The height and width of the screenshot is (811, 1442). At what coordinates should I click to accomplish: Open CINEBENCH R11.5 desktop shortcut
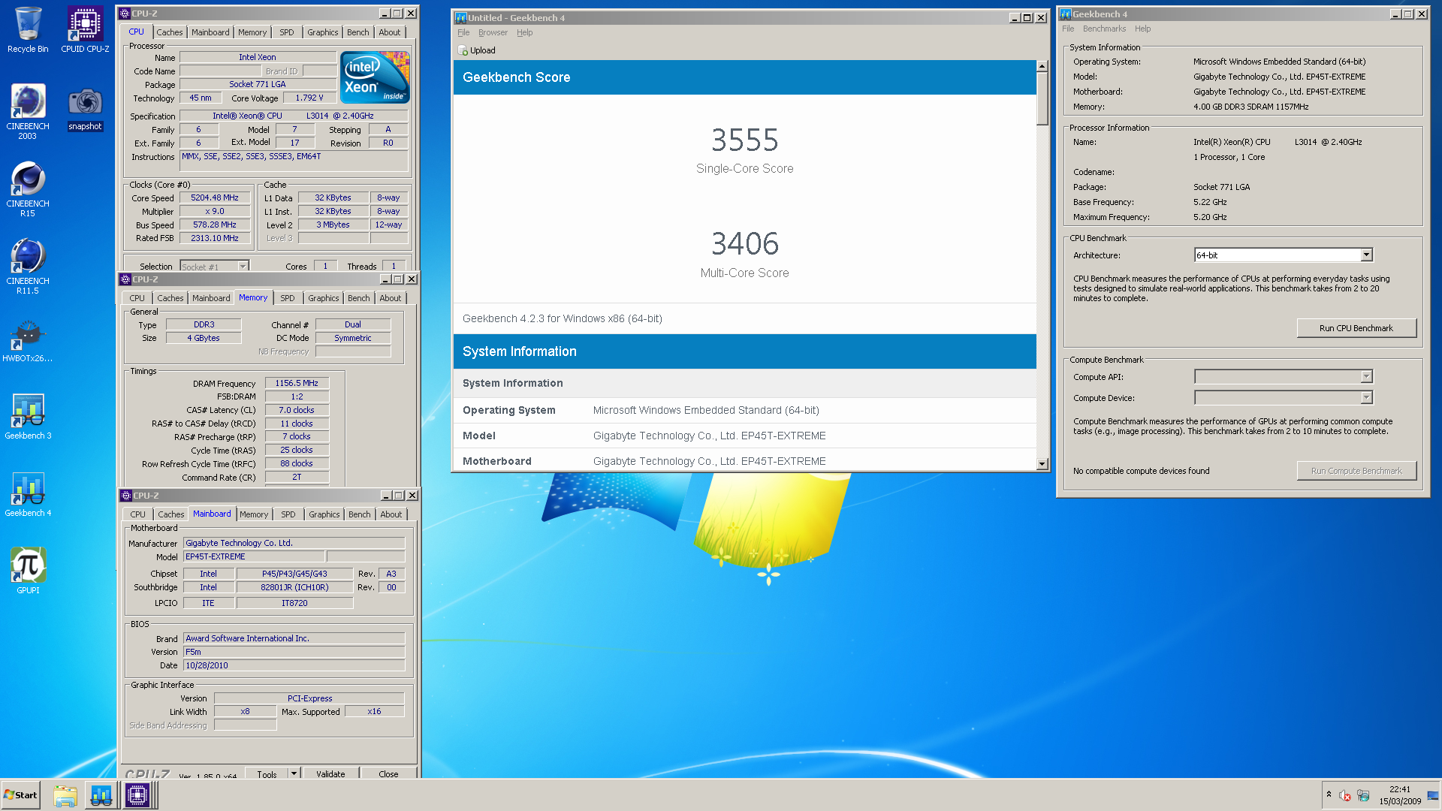(x=28, y=266)
